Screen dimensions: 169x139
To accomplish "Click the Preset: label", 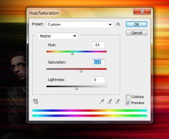I will pyautogui.click(x=38, y=24).
